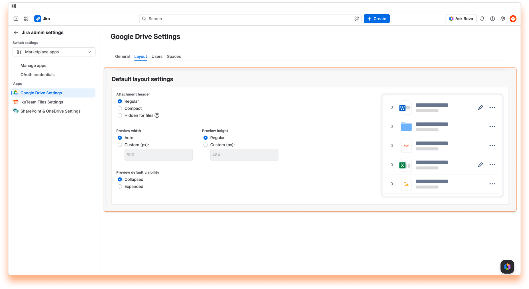Open the more options menu on the folder row
529x289 pixels.
point(492,127)
